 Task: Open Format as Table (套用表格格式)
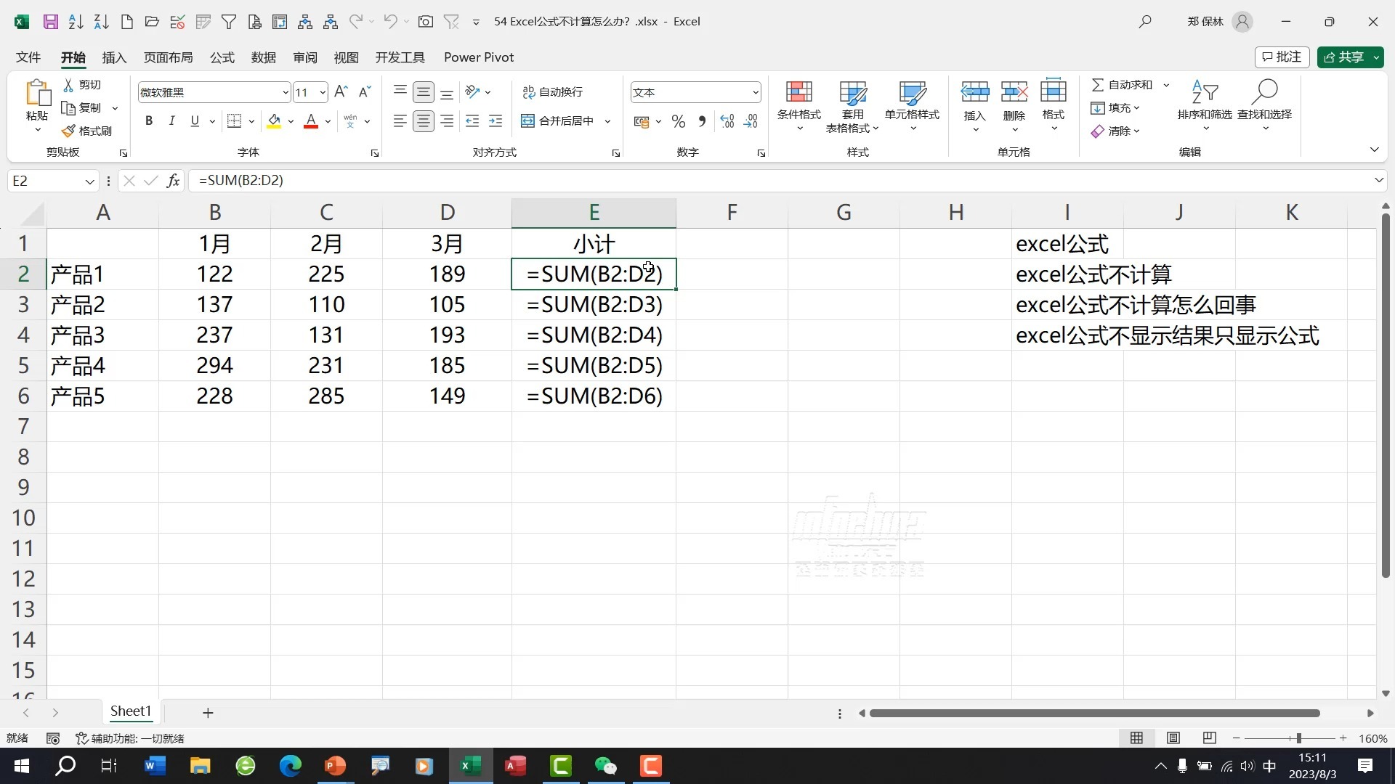point(852,105)
